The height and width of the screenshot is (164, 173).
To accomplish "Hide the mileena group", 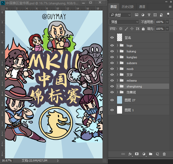I will coord(112,80).
